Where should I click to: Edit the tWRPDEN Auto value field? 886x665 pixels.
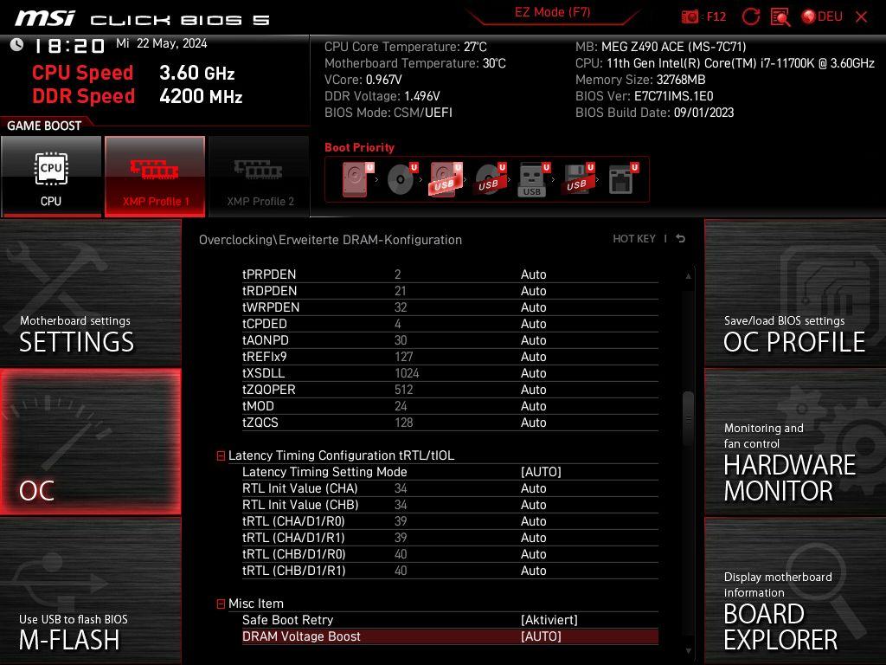click(533, 307)
